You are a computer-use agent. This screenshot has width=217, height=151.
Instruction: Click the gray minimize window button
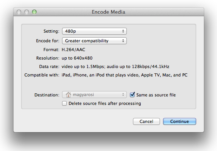[x=27, y=12]
